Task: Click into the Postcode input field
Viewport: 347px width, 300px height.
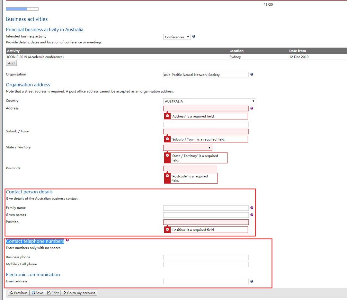Action: coord(190,168)
